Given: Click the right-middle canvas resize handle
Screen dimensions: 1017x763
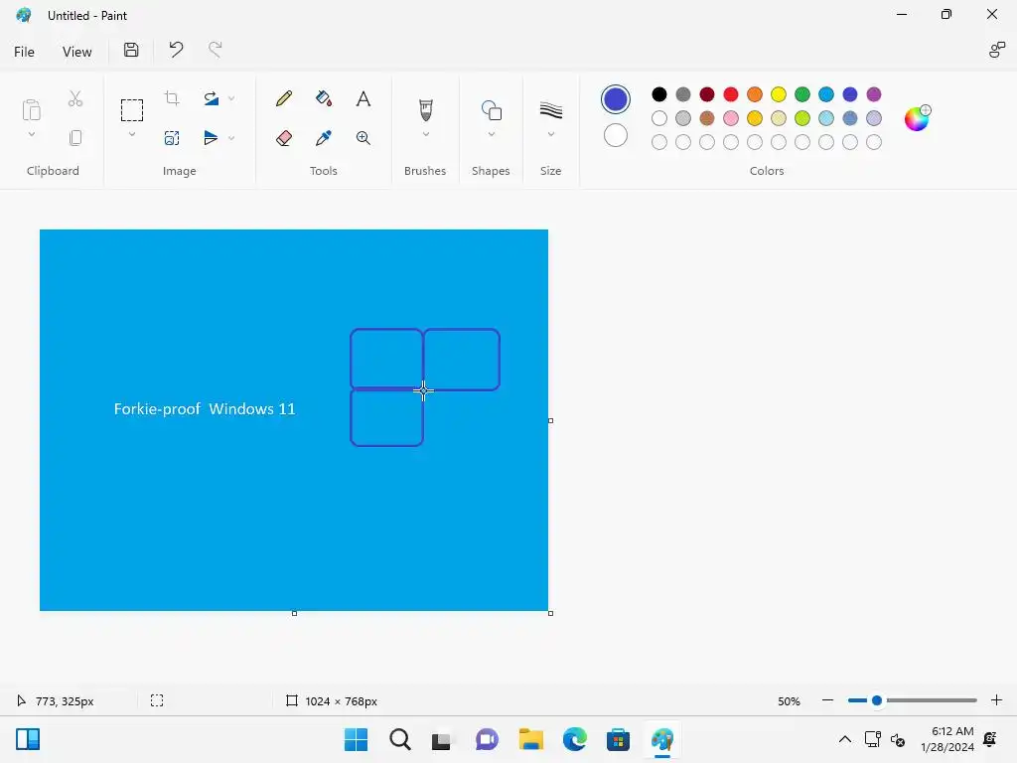Looking at the screenshot, I should (x=550, y=420).
